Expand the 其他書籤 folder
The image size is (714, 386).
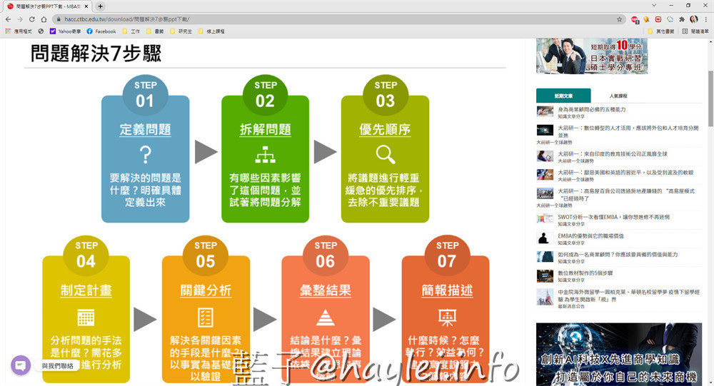tap(660, 31)
